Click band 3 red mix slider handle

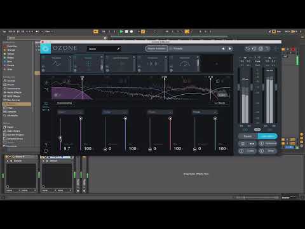pyautogui.click(x=170, y=118)
